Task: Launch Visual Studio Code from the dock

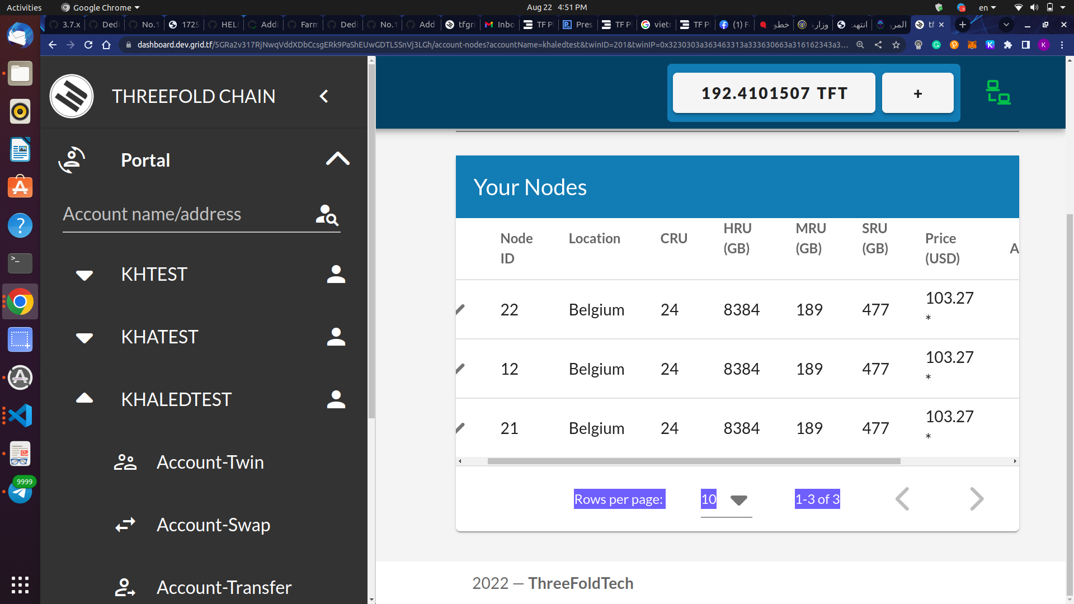Action: (x=20, y=416)
